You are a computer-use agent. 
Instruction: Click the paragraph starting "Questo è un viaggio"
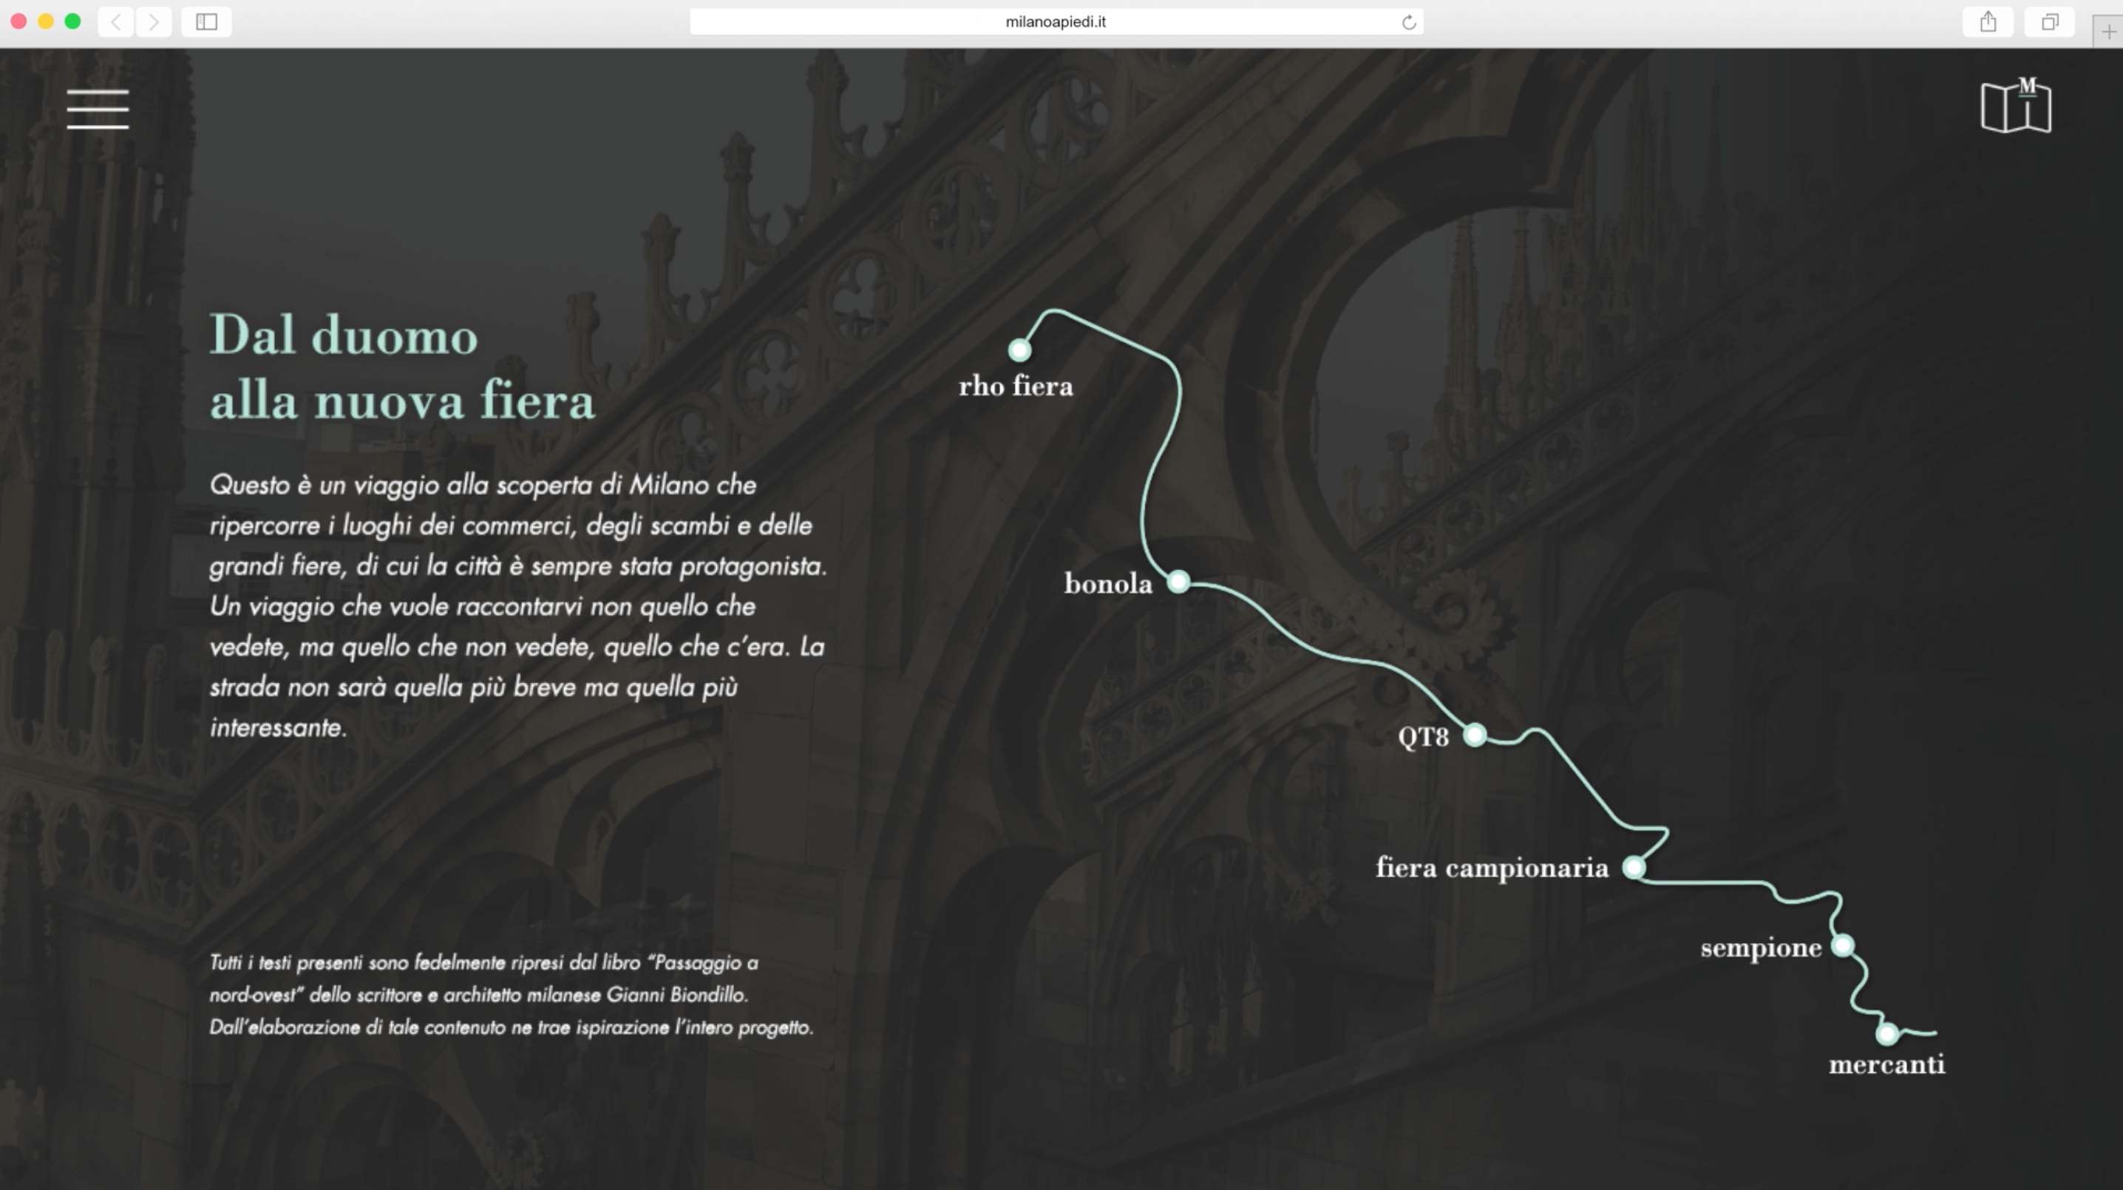point(517,605)
